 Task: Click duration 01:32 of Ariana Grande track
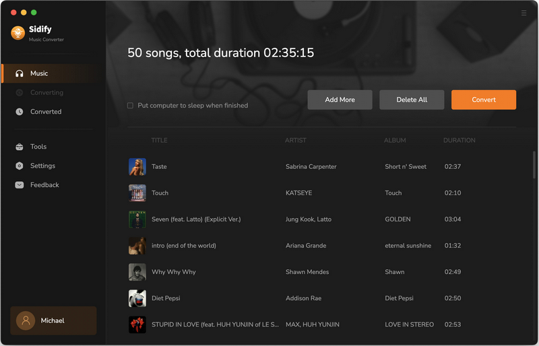click(452, 246)
